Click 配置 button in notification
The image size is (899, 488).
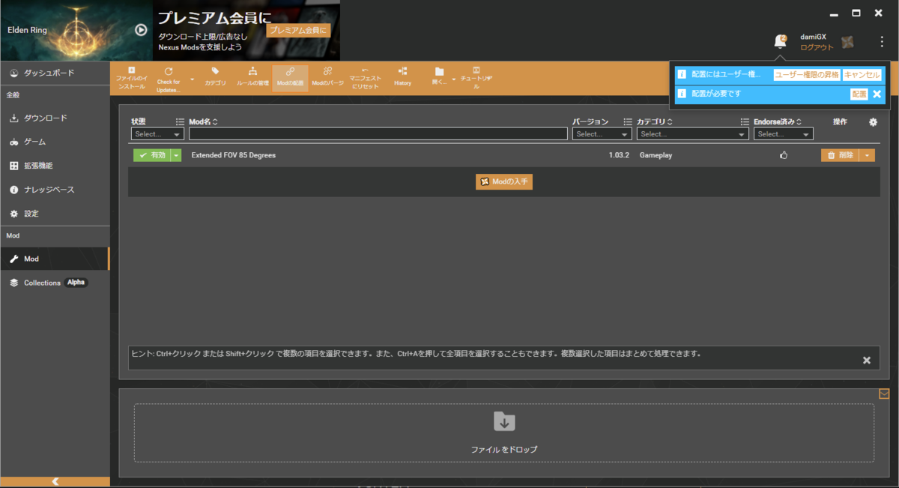point(859,94)
